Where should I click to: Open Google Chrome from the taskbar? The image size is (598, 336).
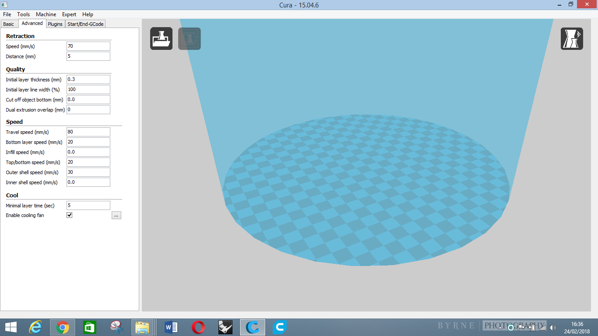click(x=63, y=327)
